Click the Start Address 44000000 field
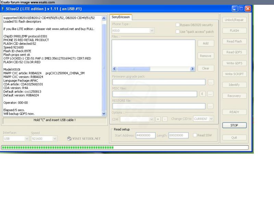This screenshot has height=207, width=274. click(146, 135)
